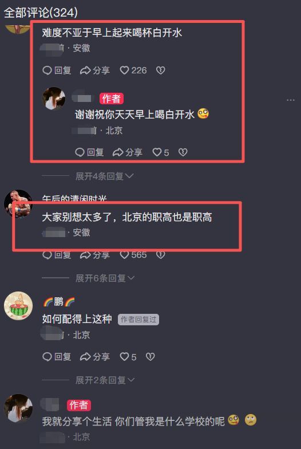Open the three-dot menu beside author reply
This screenshot has height=449, width=301.
[x=291, y=100]
